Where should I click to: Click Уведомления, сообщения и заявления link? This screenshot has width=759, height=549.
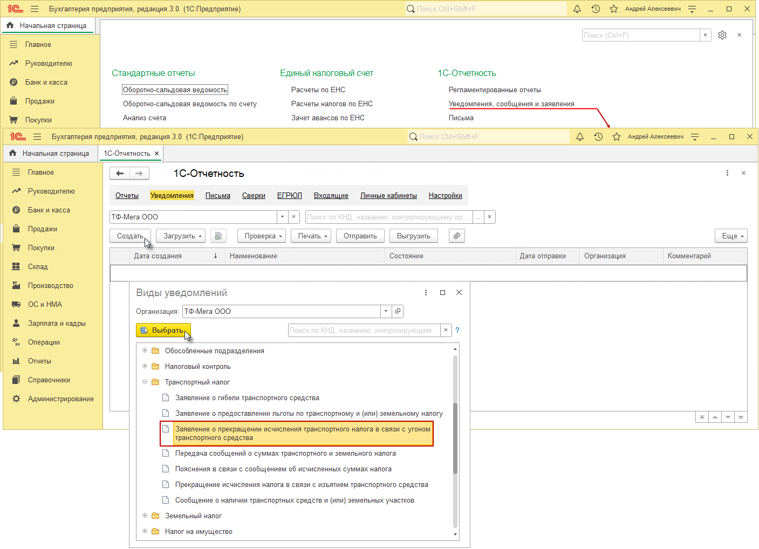(511, 104)
